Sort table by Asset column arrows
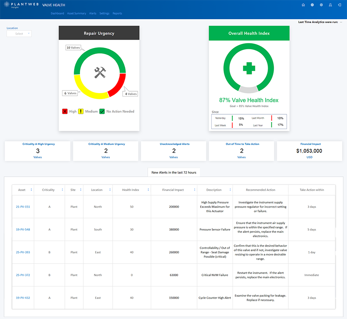Viewport: 347px width, 319px height. (x=32, y=190)
